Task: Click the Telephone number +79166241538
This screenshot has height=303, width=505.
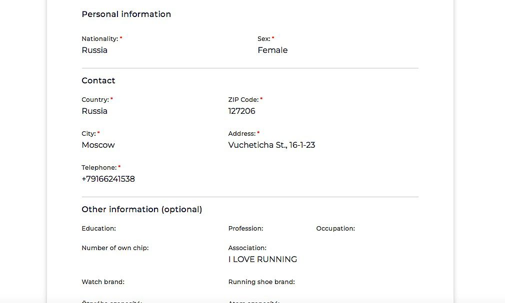Action: coord(108,179)
